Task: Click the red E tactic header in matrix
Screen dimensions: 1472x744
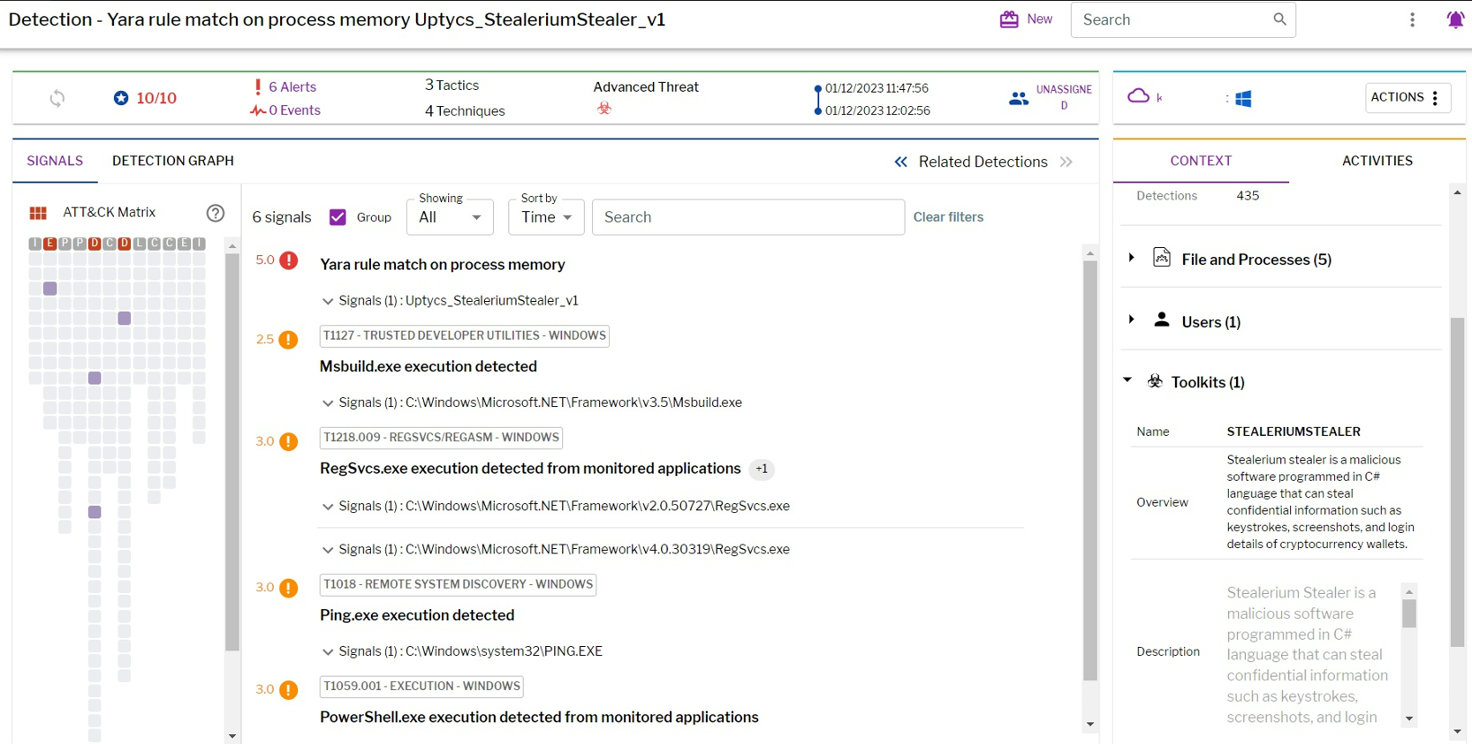Action: (x=49, y=244)
